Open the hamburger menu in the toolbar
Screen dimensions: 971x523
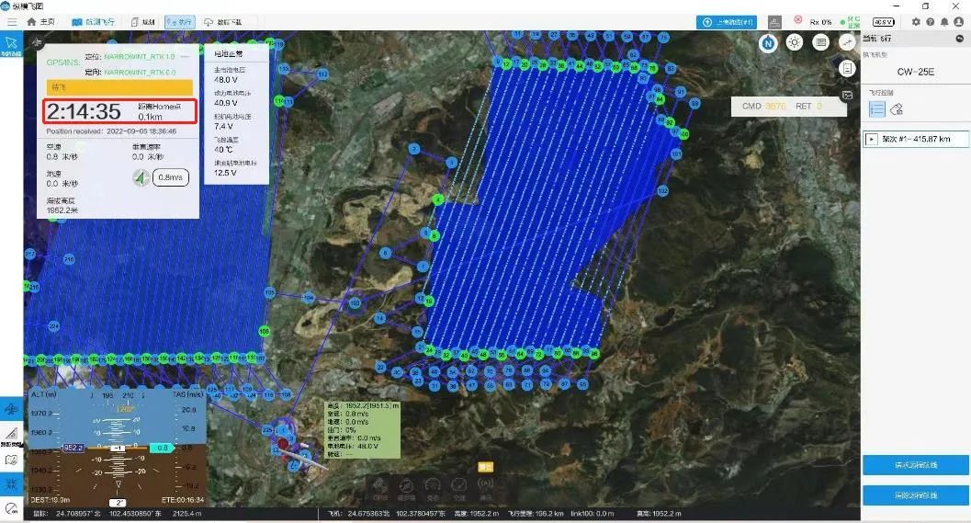[12, 21]
